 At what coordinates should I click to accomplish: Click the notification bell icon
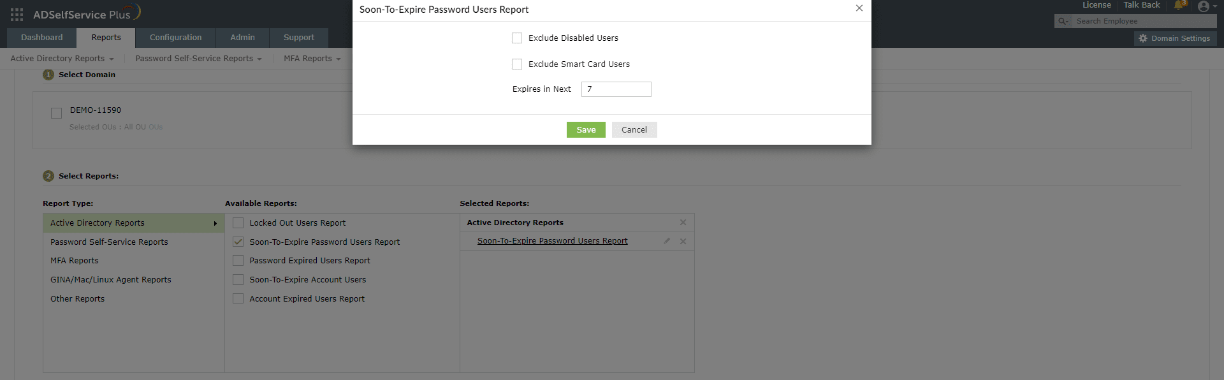[1179, 6]
